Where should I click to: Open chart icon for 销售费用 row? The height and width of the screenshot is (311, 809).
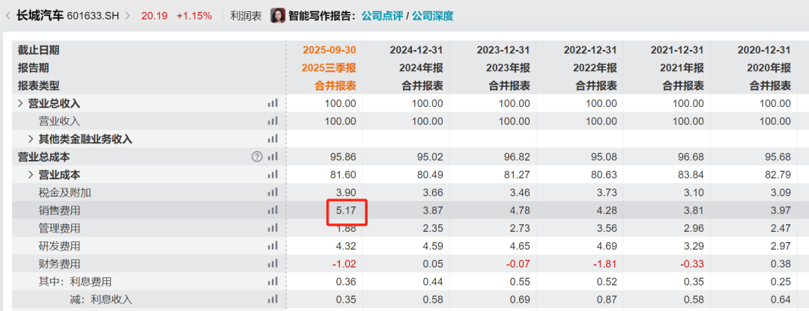[273, 211]
